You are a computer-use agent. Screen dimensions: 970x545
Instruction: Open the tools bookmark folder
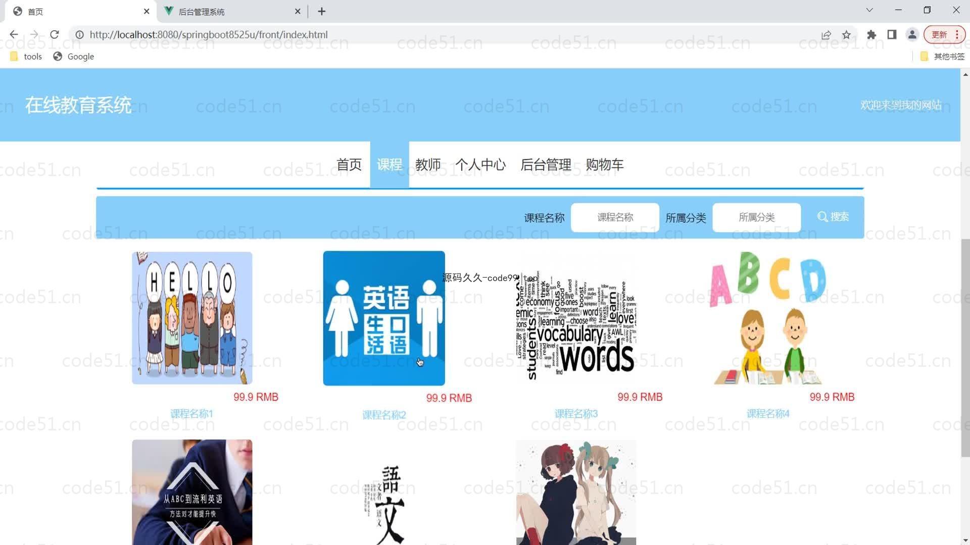click(x=26, y=57)
